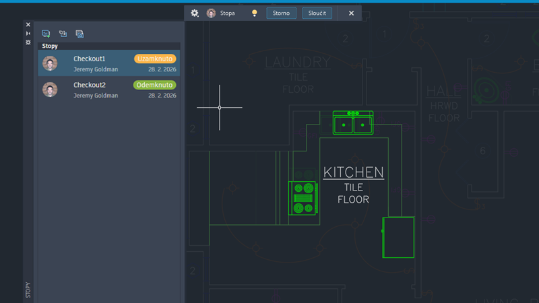Toggle auto-hide on the Stopy palette

click(x=28, y=33)
